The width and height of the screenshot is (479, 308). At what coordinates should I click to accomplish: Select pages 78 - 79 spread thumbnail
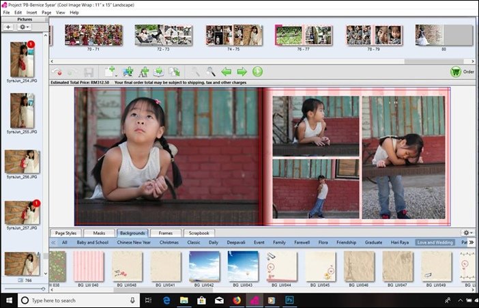point(374,36)
